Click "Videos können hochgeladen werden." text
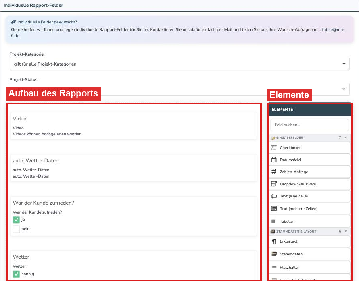This screenshot has width=359, height=299. tap(48, 134)
